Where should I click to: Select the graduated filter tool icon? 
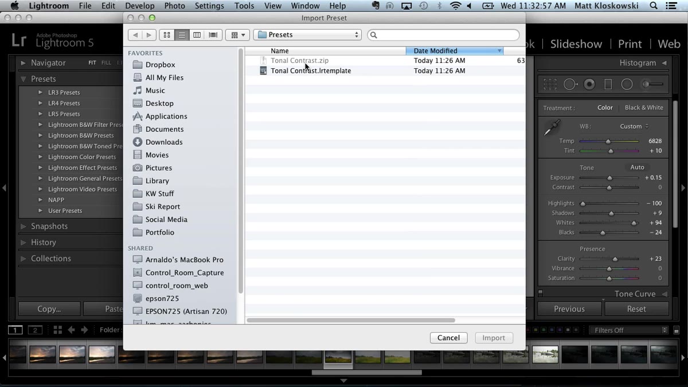[x=608, y=84]
